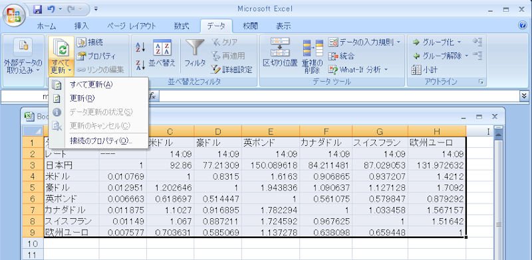This screenshot has width=532, height=260.
Task: Choose すべて更新(A) from the menu
Action: [x=98, y=85]
